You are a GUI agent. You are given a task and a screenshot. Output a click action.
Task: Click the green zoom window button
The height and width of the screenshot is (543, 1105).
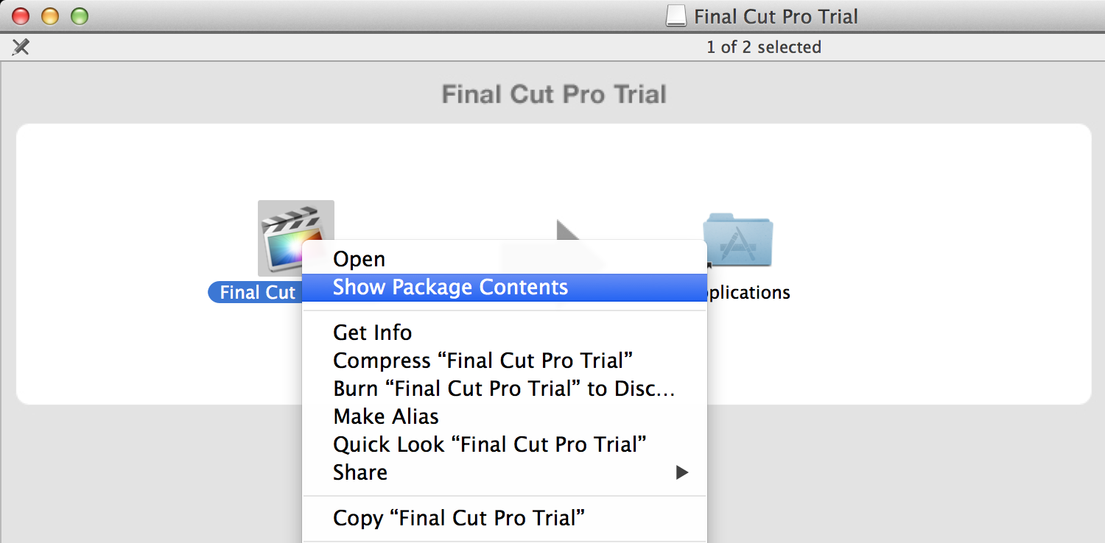click(79, 15)
